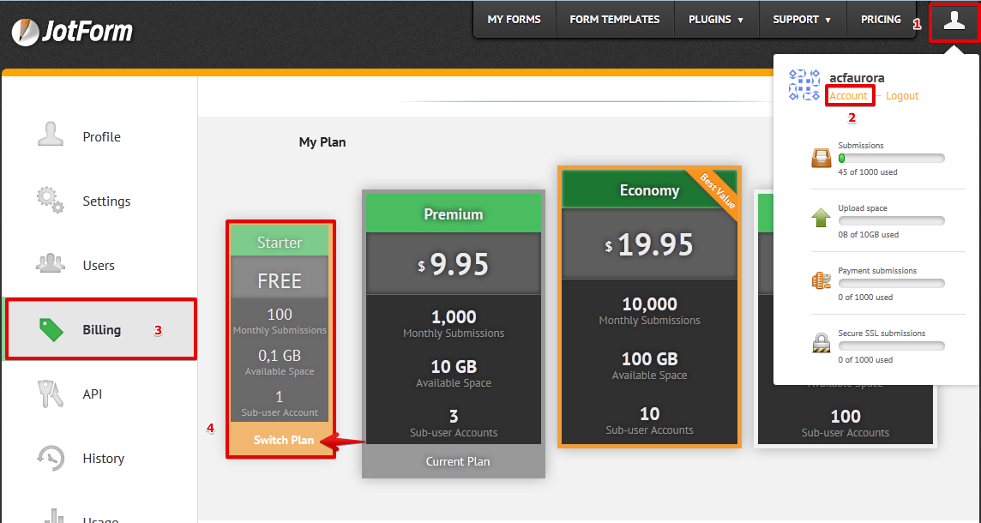
Task: Select Profile in the sidebar
Action: (x=100, y=136)
